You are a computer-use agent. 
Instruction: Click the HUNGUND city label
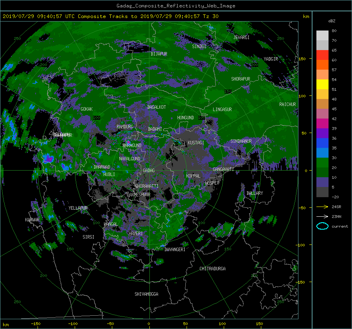click(x=185, y=118)
